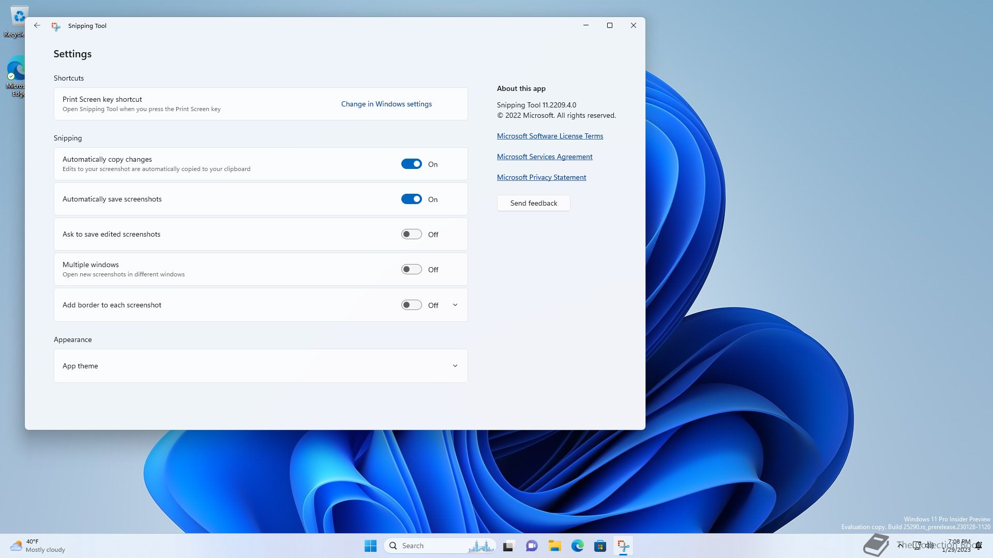Screen dimensions: 993x558
Task: Turn off Automatically copy changes toggle
Action: click(411, 164)
